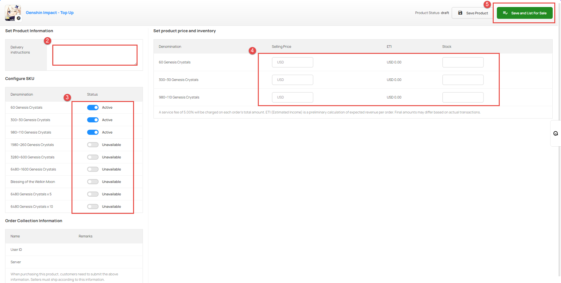Turn off 300+30 Genesis Crystals toggle
561x283 pixels.
click(93, 120)
